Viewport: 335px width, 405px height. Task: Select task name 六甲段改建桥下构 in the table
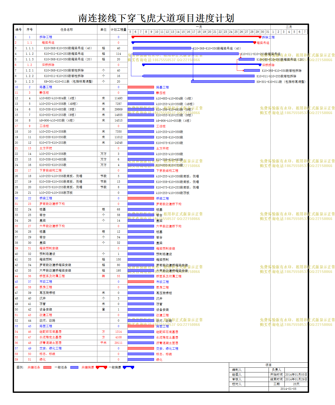click(52, 226)
